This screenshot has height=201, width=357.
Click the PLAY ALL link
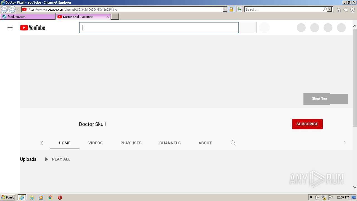(x=61, y=159)
